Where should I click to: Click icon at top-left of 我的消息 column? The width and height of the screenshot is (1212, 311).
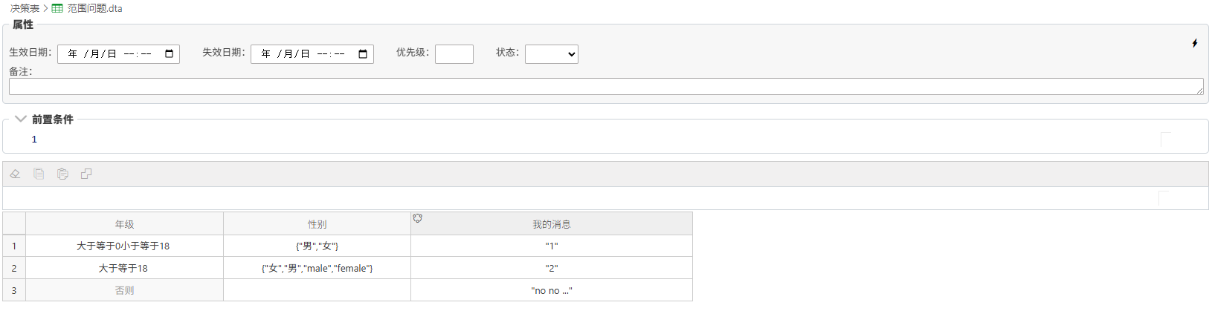[x=418, y=218]
